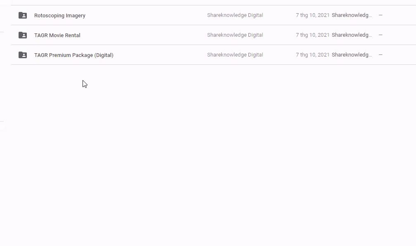Click the last modifier name for TAGR Premium Package
416x246 pixels.
[352, 55]
